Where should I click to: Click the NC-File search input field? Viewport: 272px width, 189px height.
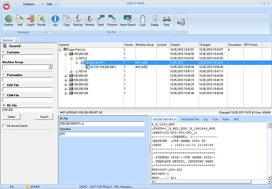28,110
